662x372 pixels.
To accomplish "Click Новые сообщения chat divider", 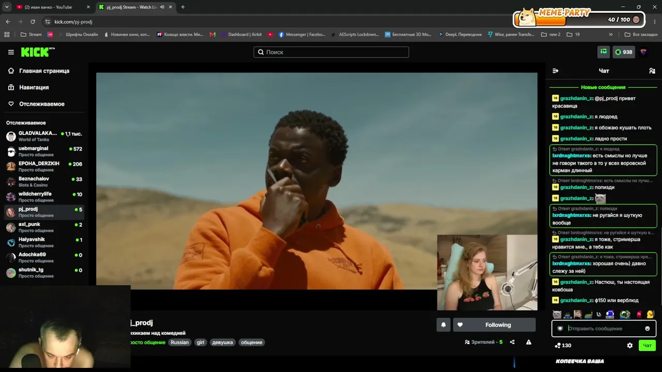I will [603, 87].
